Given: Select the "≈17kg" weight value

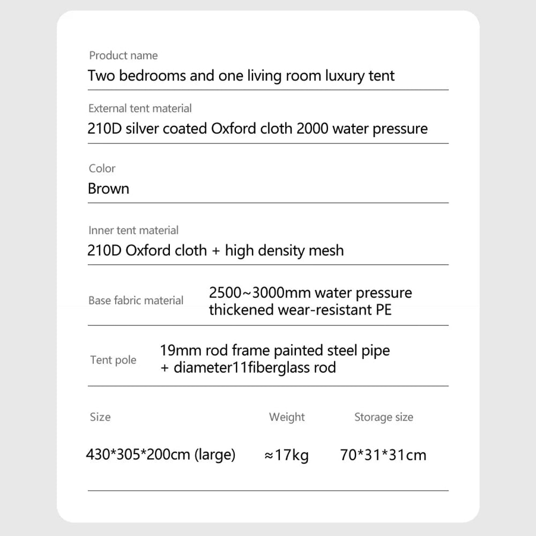Looking at the screenshot, I should (287, 456).
